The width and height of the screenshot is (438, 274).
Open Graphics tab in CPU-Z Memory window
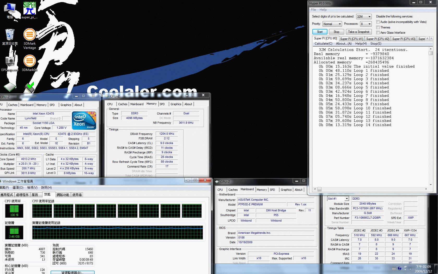[176, 104]
